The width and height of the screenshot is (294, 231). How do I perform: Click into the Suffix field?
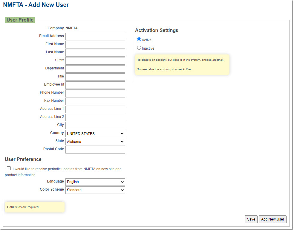95,61
